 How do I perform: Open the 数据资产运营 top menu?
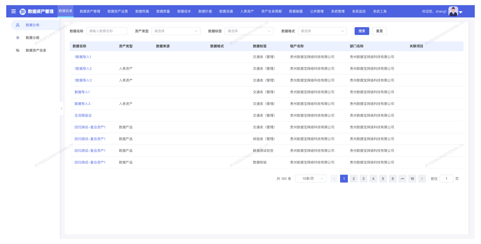(x=118, y=12)
